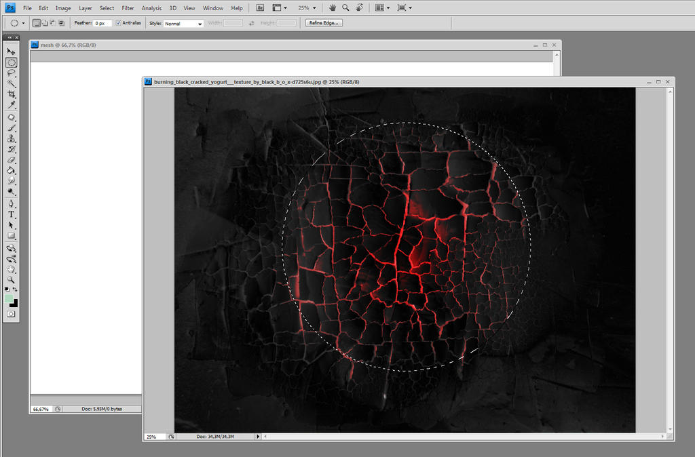Open the 3D menu
The height and width of the screenshot is (457, 695).
click(x=173, y=8)
